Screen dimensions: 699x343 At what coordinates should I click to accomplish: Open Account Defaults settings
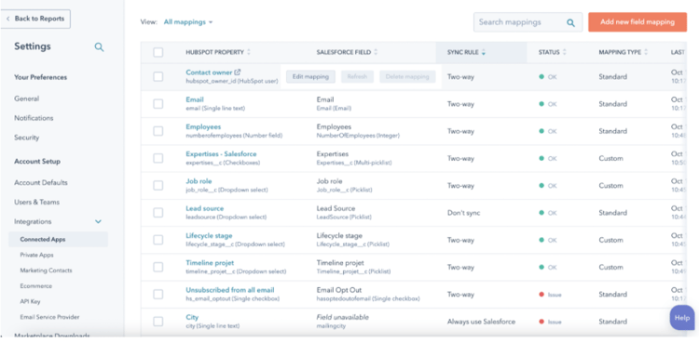(x=41, y=182)
